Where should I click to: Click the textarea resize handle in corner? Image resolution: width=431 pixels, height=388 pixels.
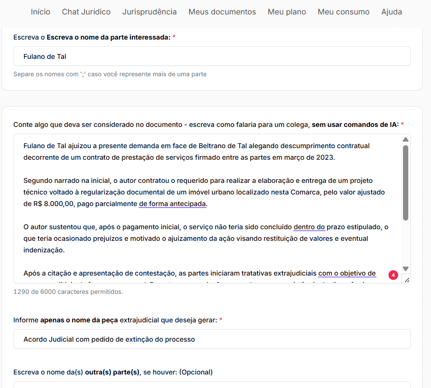tap(406, 279)
